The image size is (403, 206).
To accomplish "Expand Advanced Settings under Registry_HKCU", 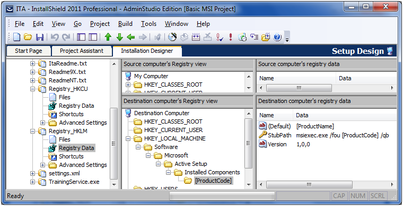I will pos(42,123).
